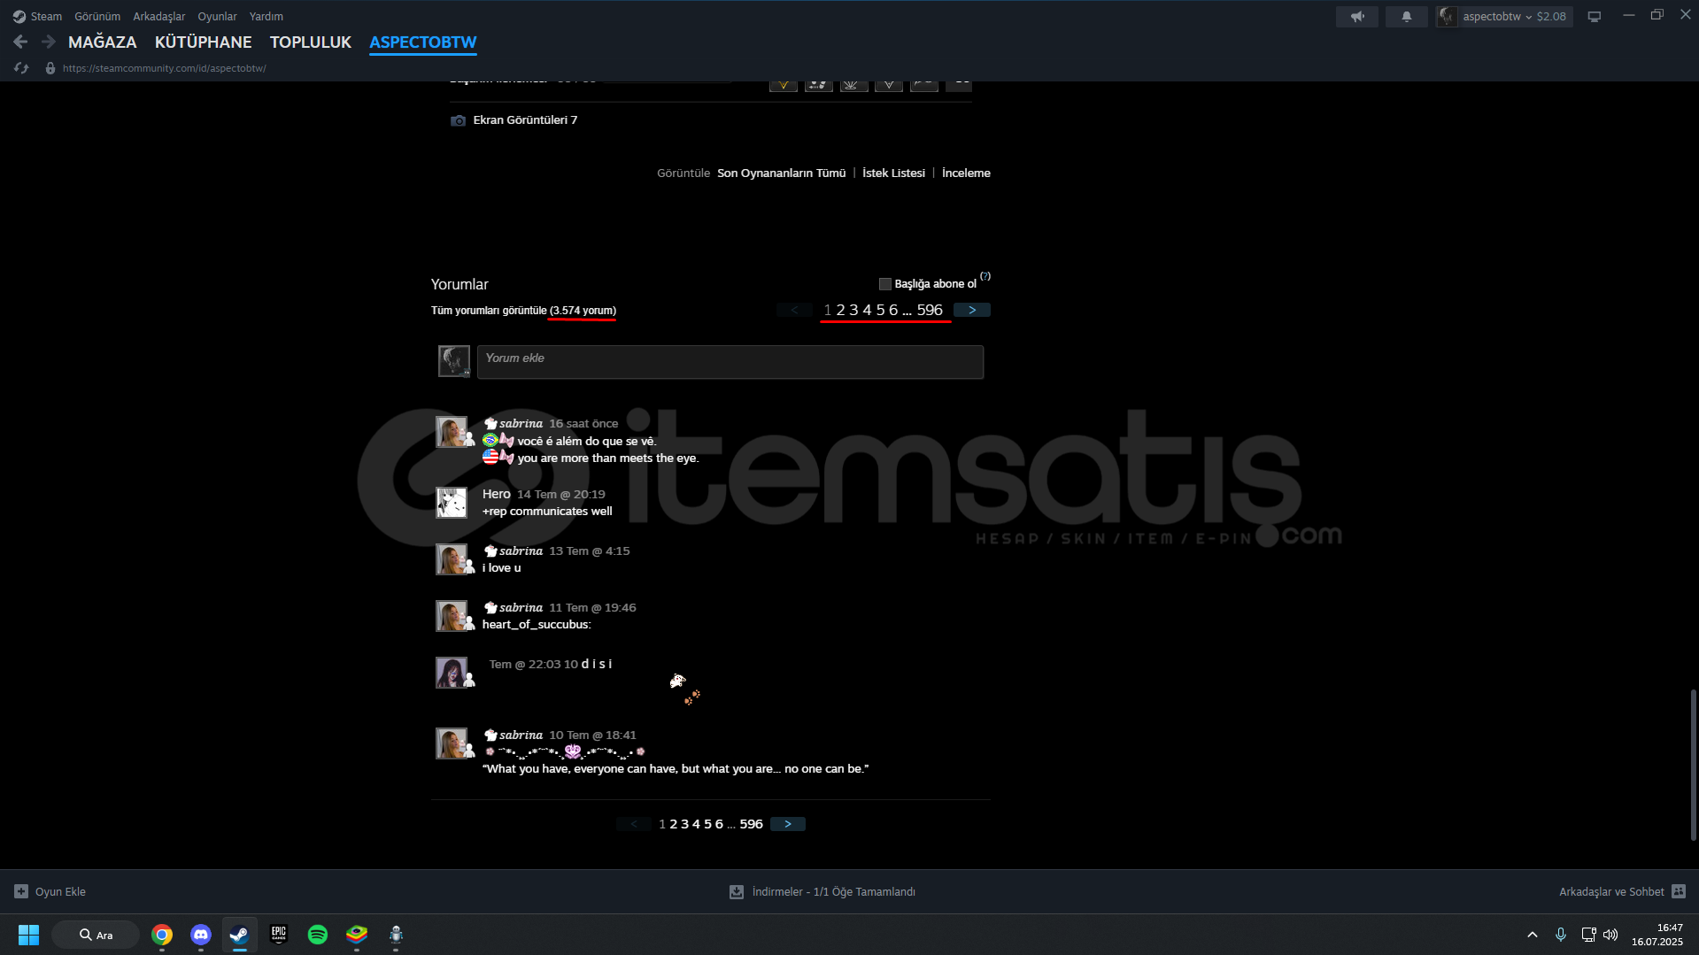The width and height of the screenshot is (1699, 955).
Task: View Son Oynananların Tümü
Action: pos(781,173)
